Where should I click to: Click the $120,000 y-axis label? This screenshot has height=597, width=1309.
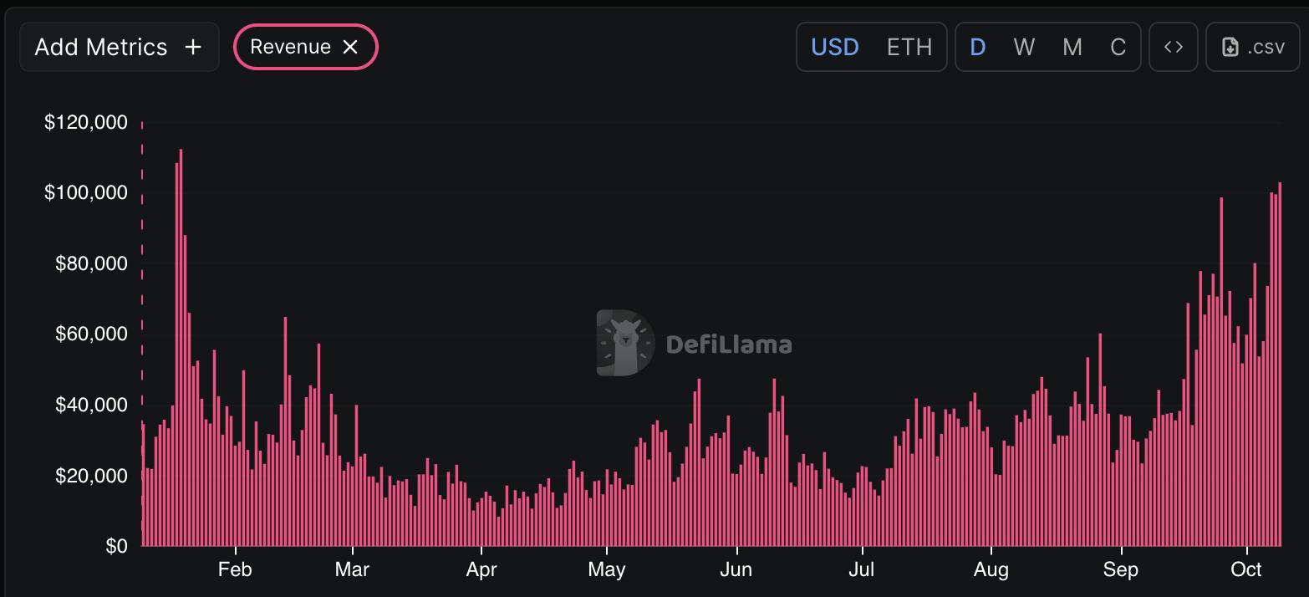86,123
